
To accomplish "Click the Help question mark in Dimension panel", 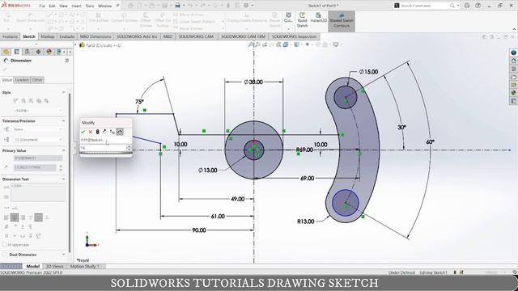I will click(67, 61).
